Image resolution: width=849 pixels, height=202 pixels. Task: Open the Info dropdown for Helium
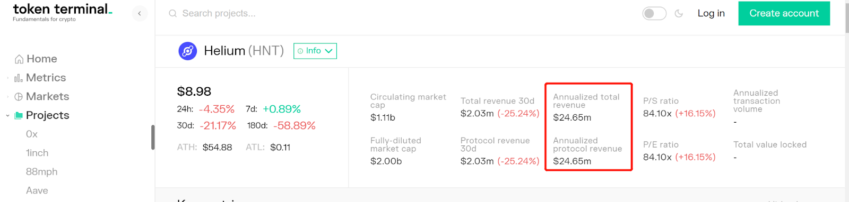315,51
